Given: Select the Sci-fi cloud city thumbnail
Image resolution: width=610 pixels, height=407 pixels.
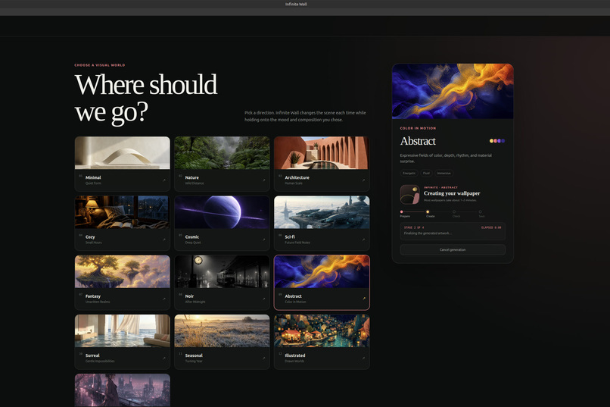Looking at the screenshot, I should tap(322, 212).
